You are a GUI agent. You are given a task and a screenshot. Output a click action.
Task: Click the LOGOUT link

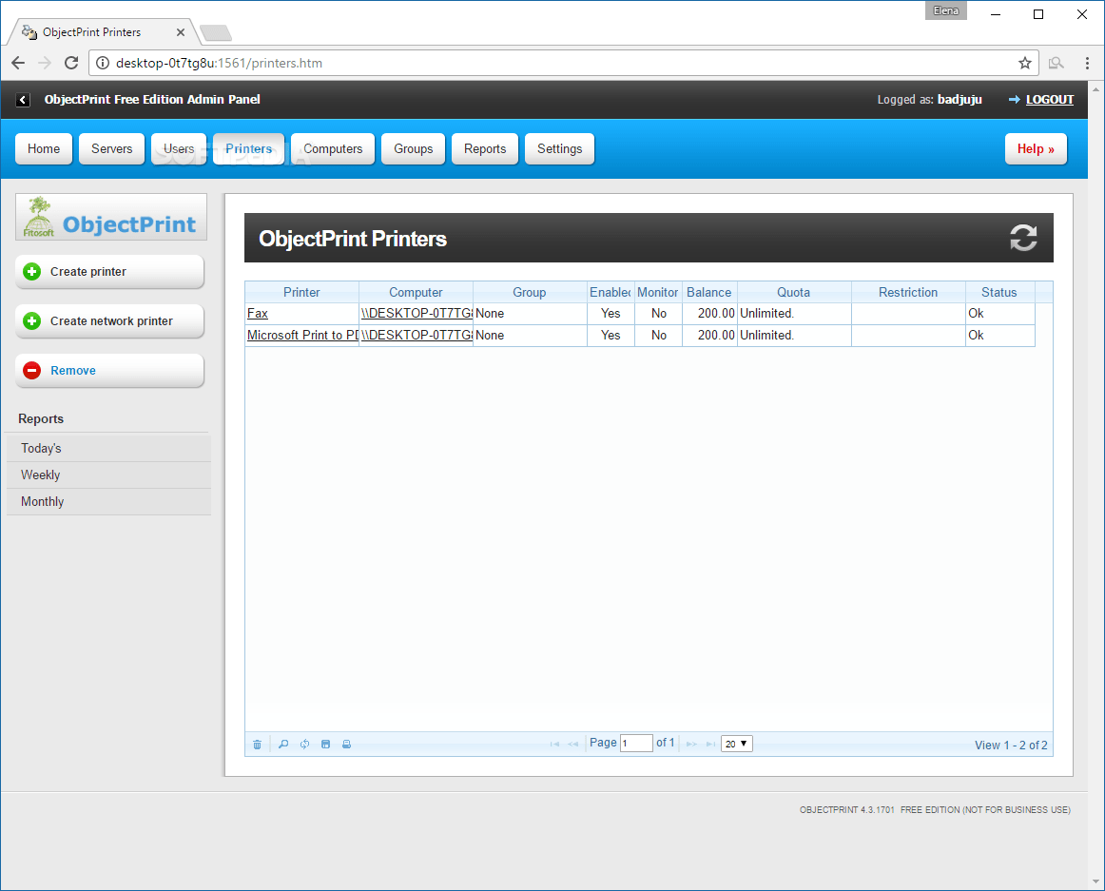[x=1049, y=100]
